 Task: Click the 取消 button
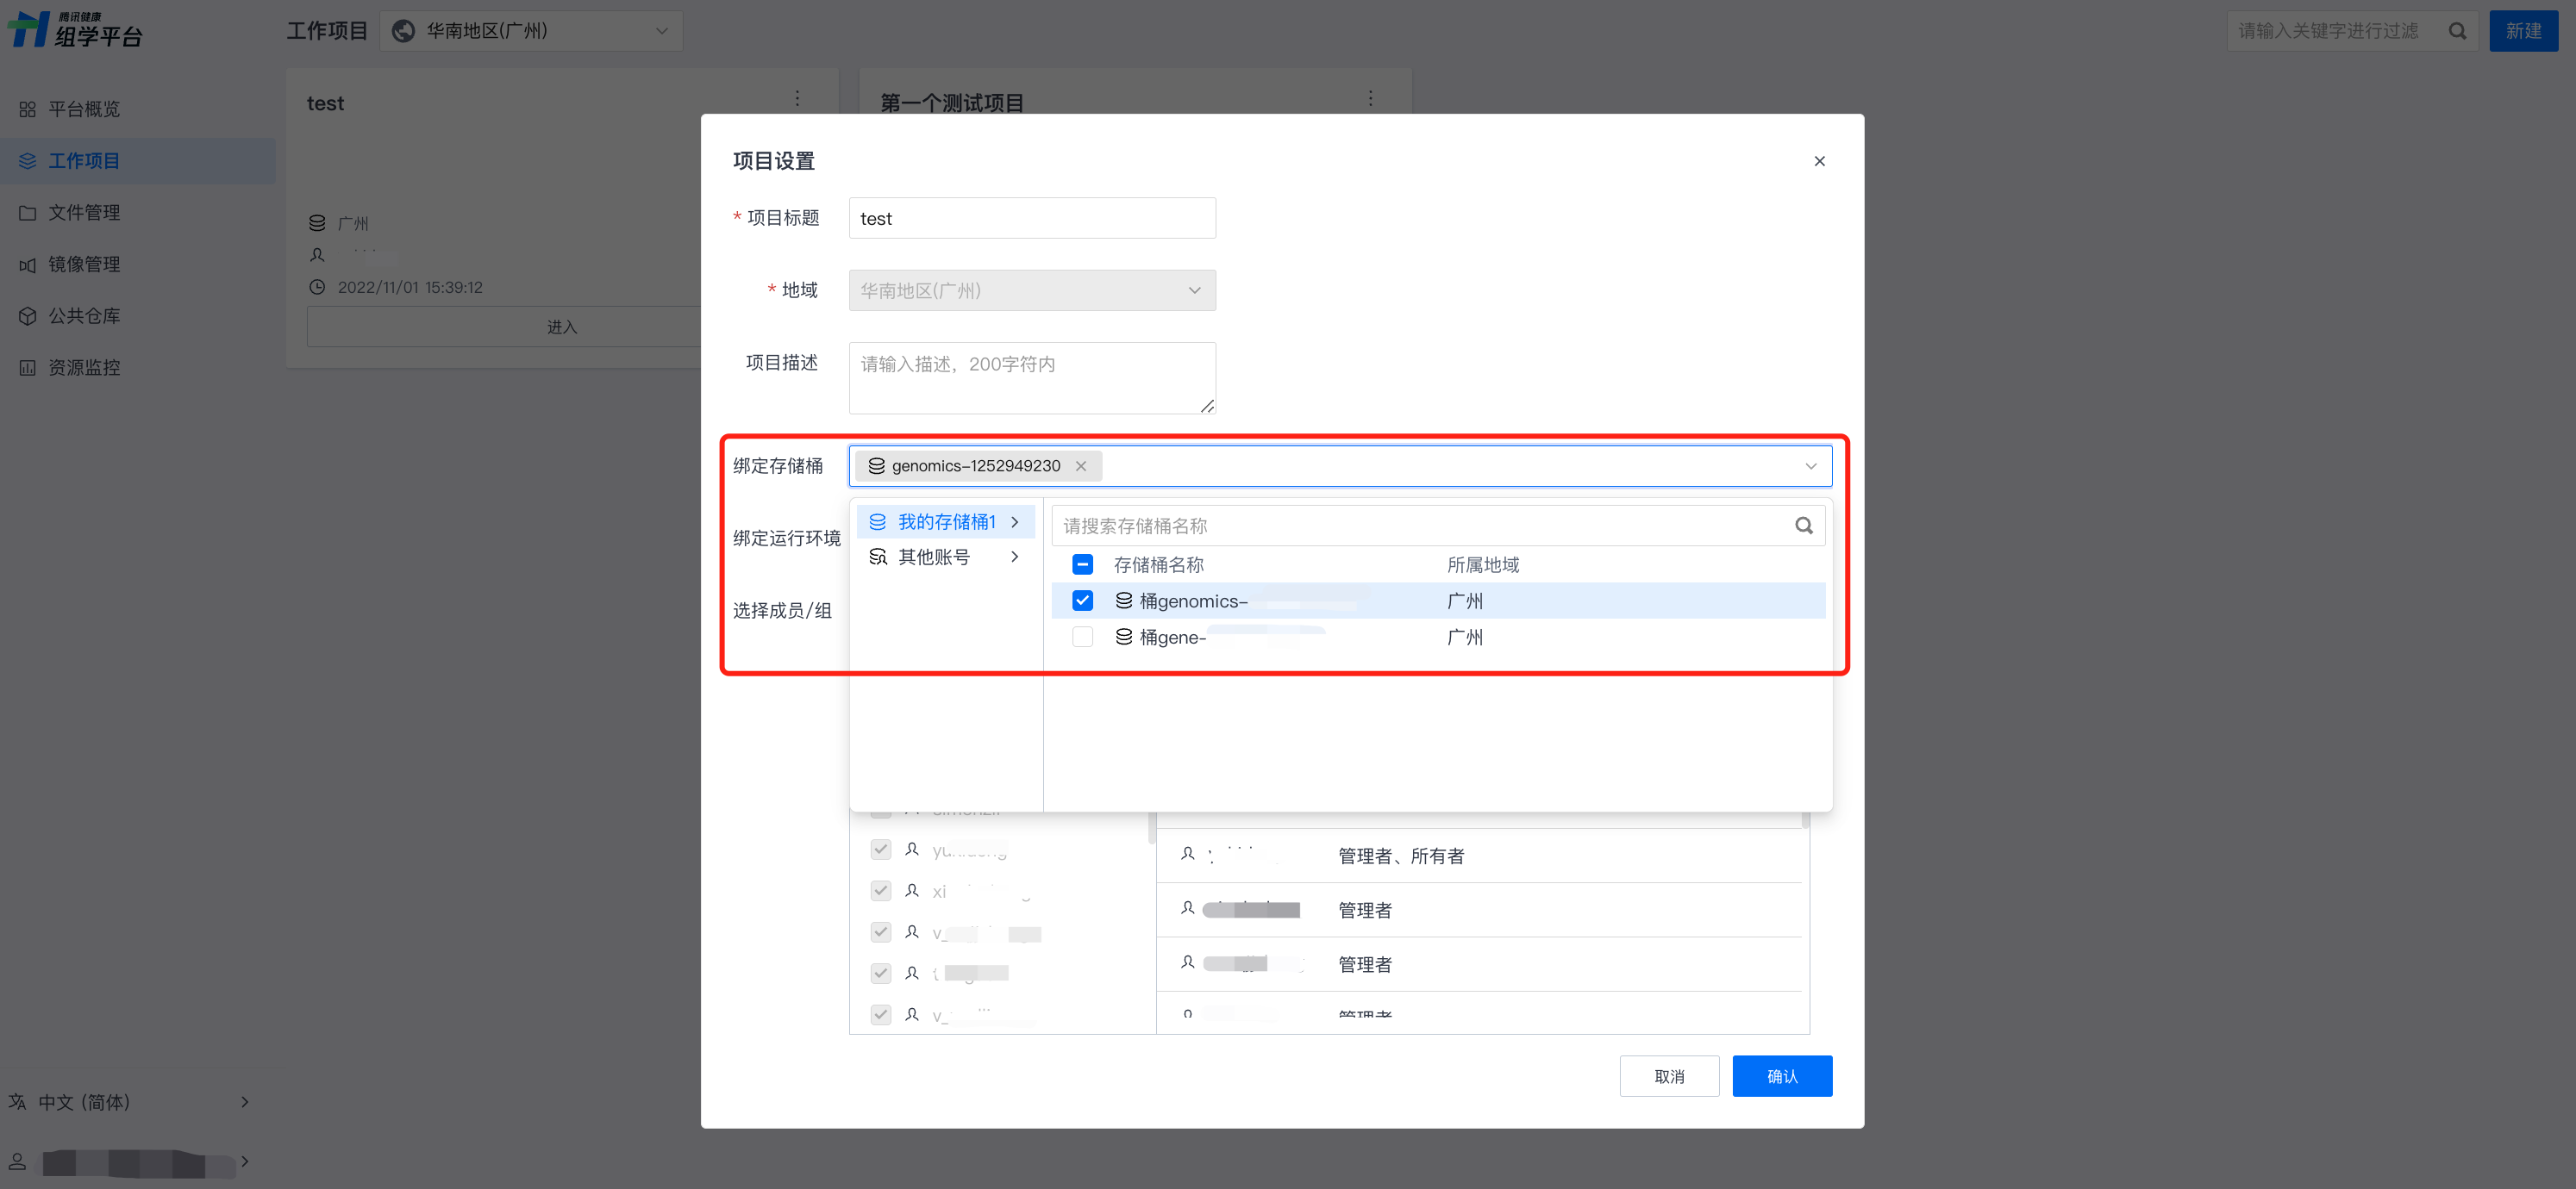1669,1076
